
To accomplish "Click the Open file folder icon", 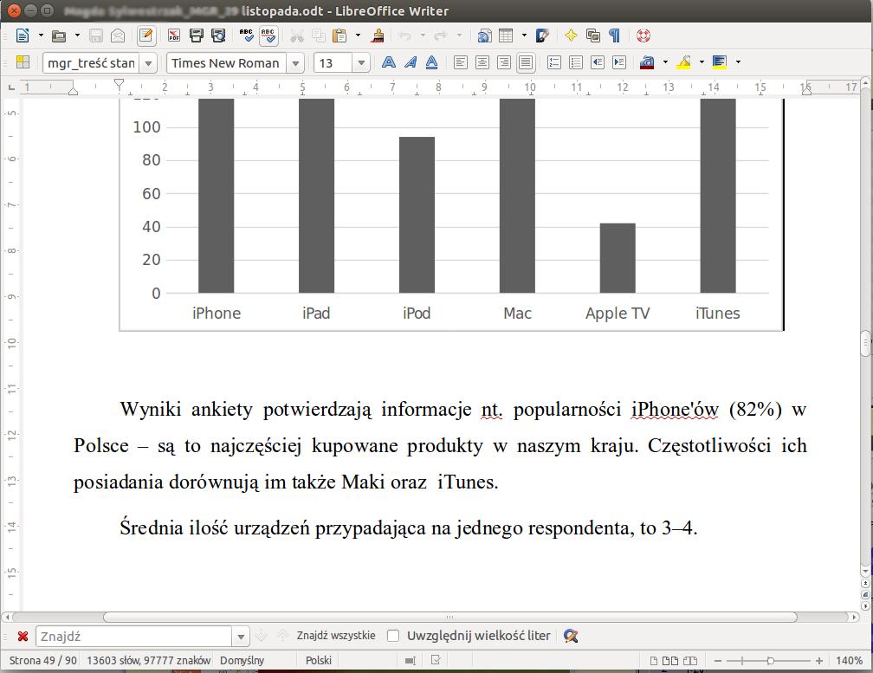I will tap(59, 36).
